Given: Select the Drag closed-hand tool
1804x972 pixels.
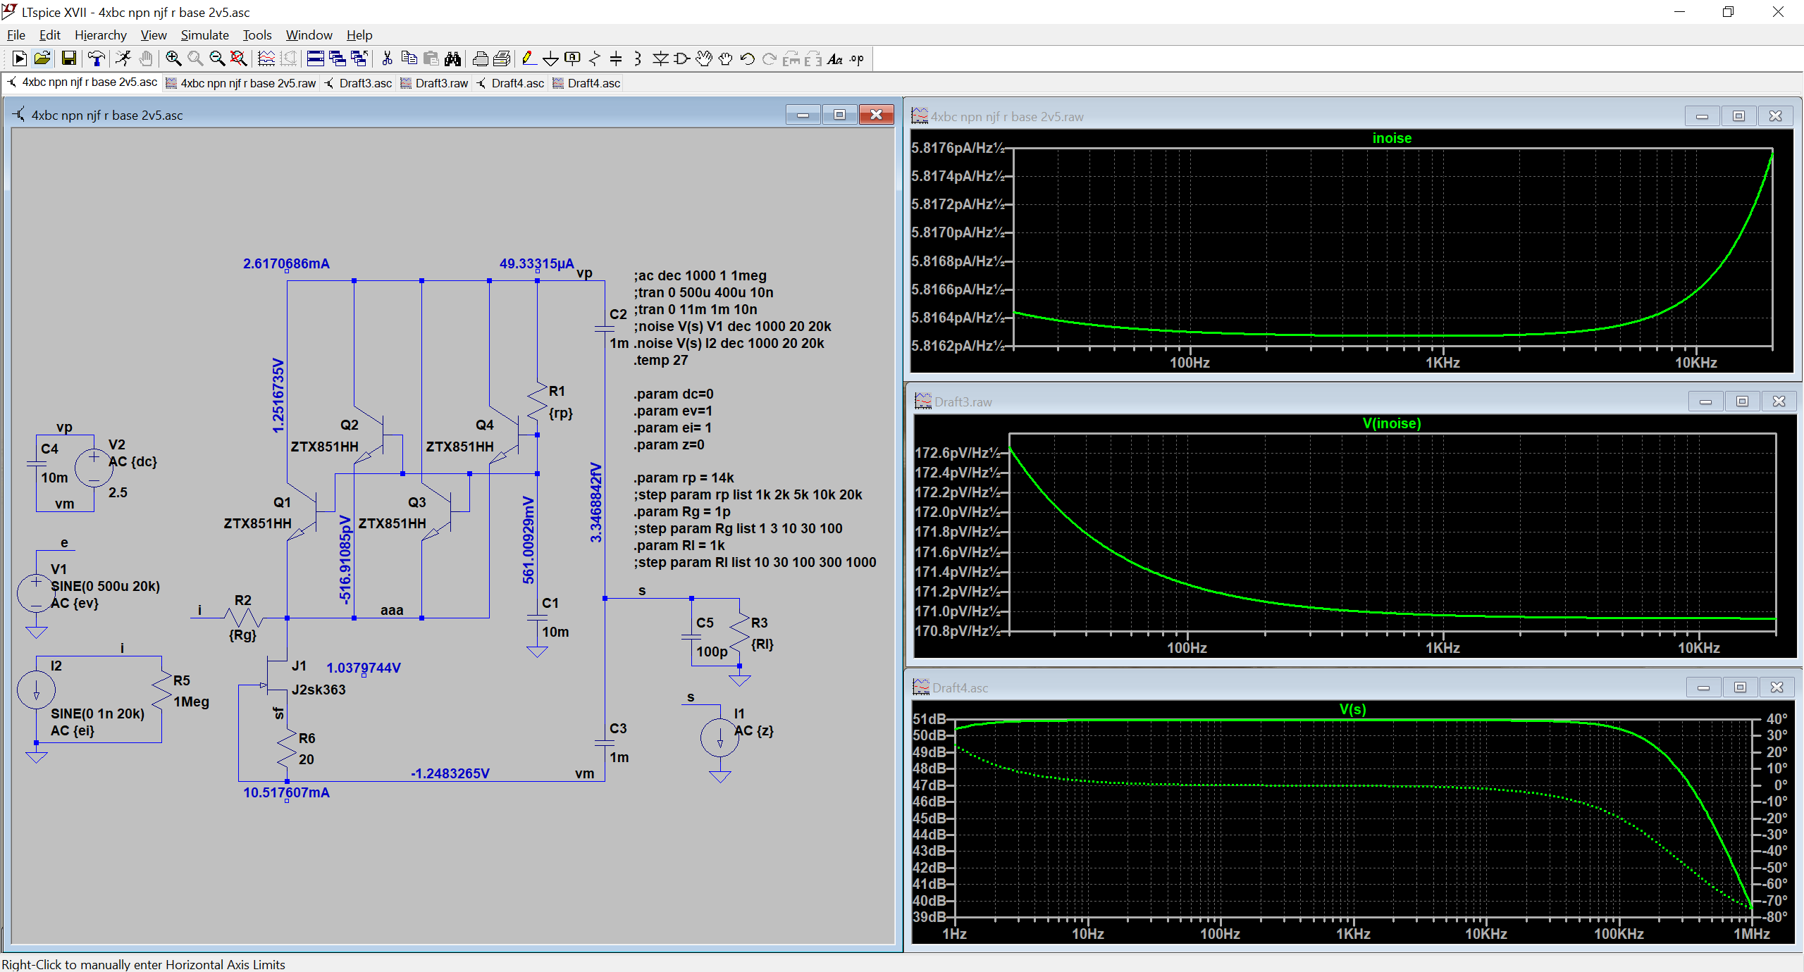Looking at the screenshot, I should 726,59.
